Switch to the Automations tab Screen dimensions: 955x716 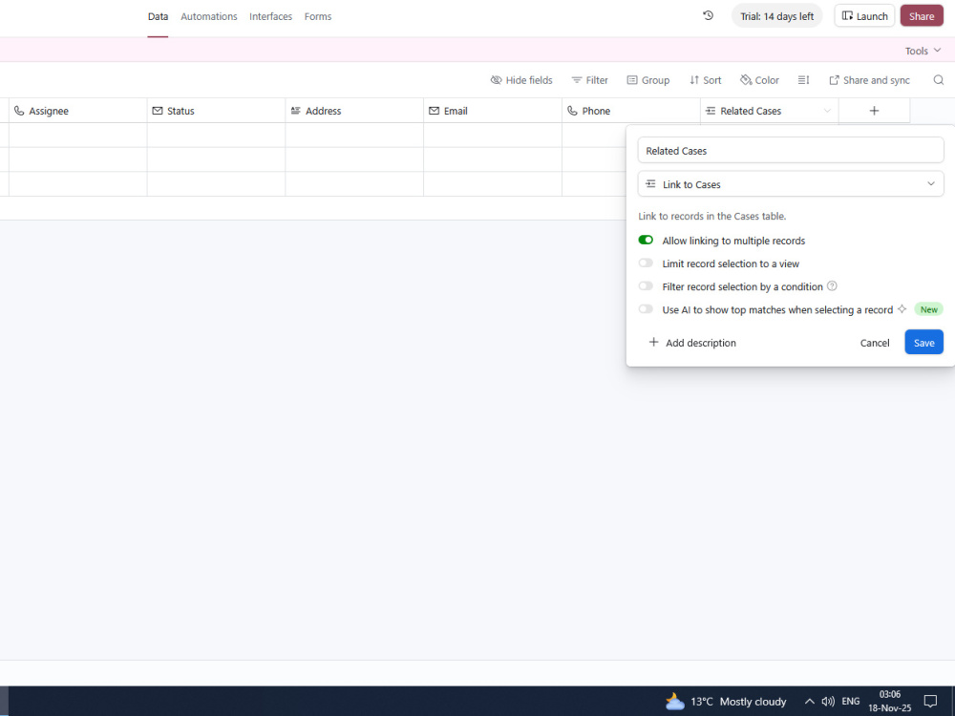click(x=209, y=16)
